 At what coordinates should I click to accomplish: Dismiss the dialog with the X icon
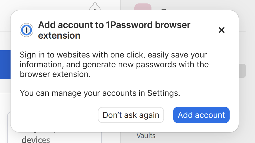click(x=222, y=30)
